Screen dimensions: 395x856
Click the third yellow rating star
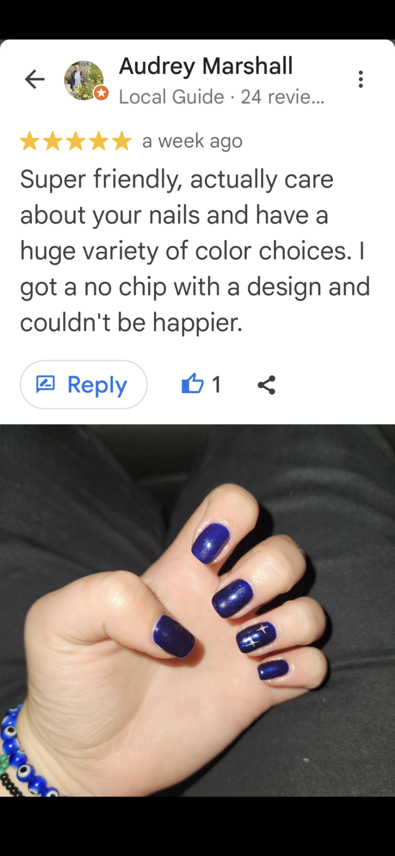pyautogui.click(x=76, y=141)
